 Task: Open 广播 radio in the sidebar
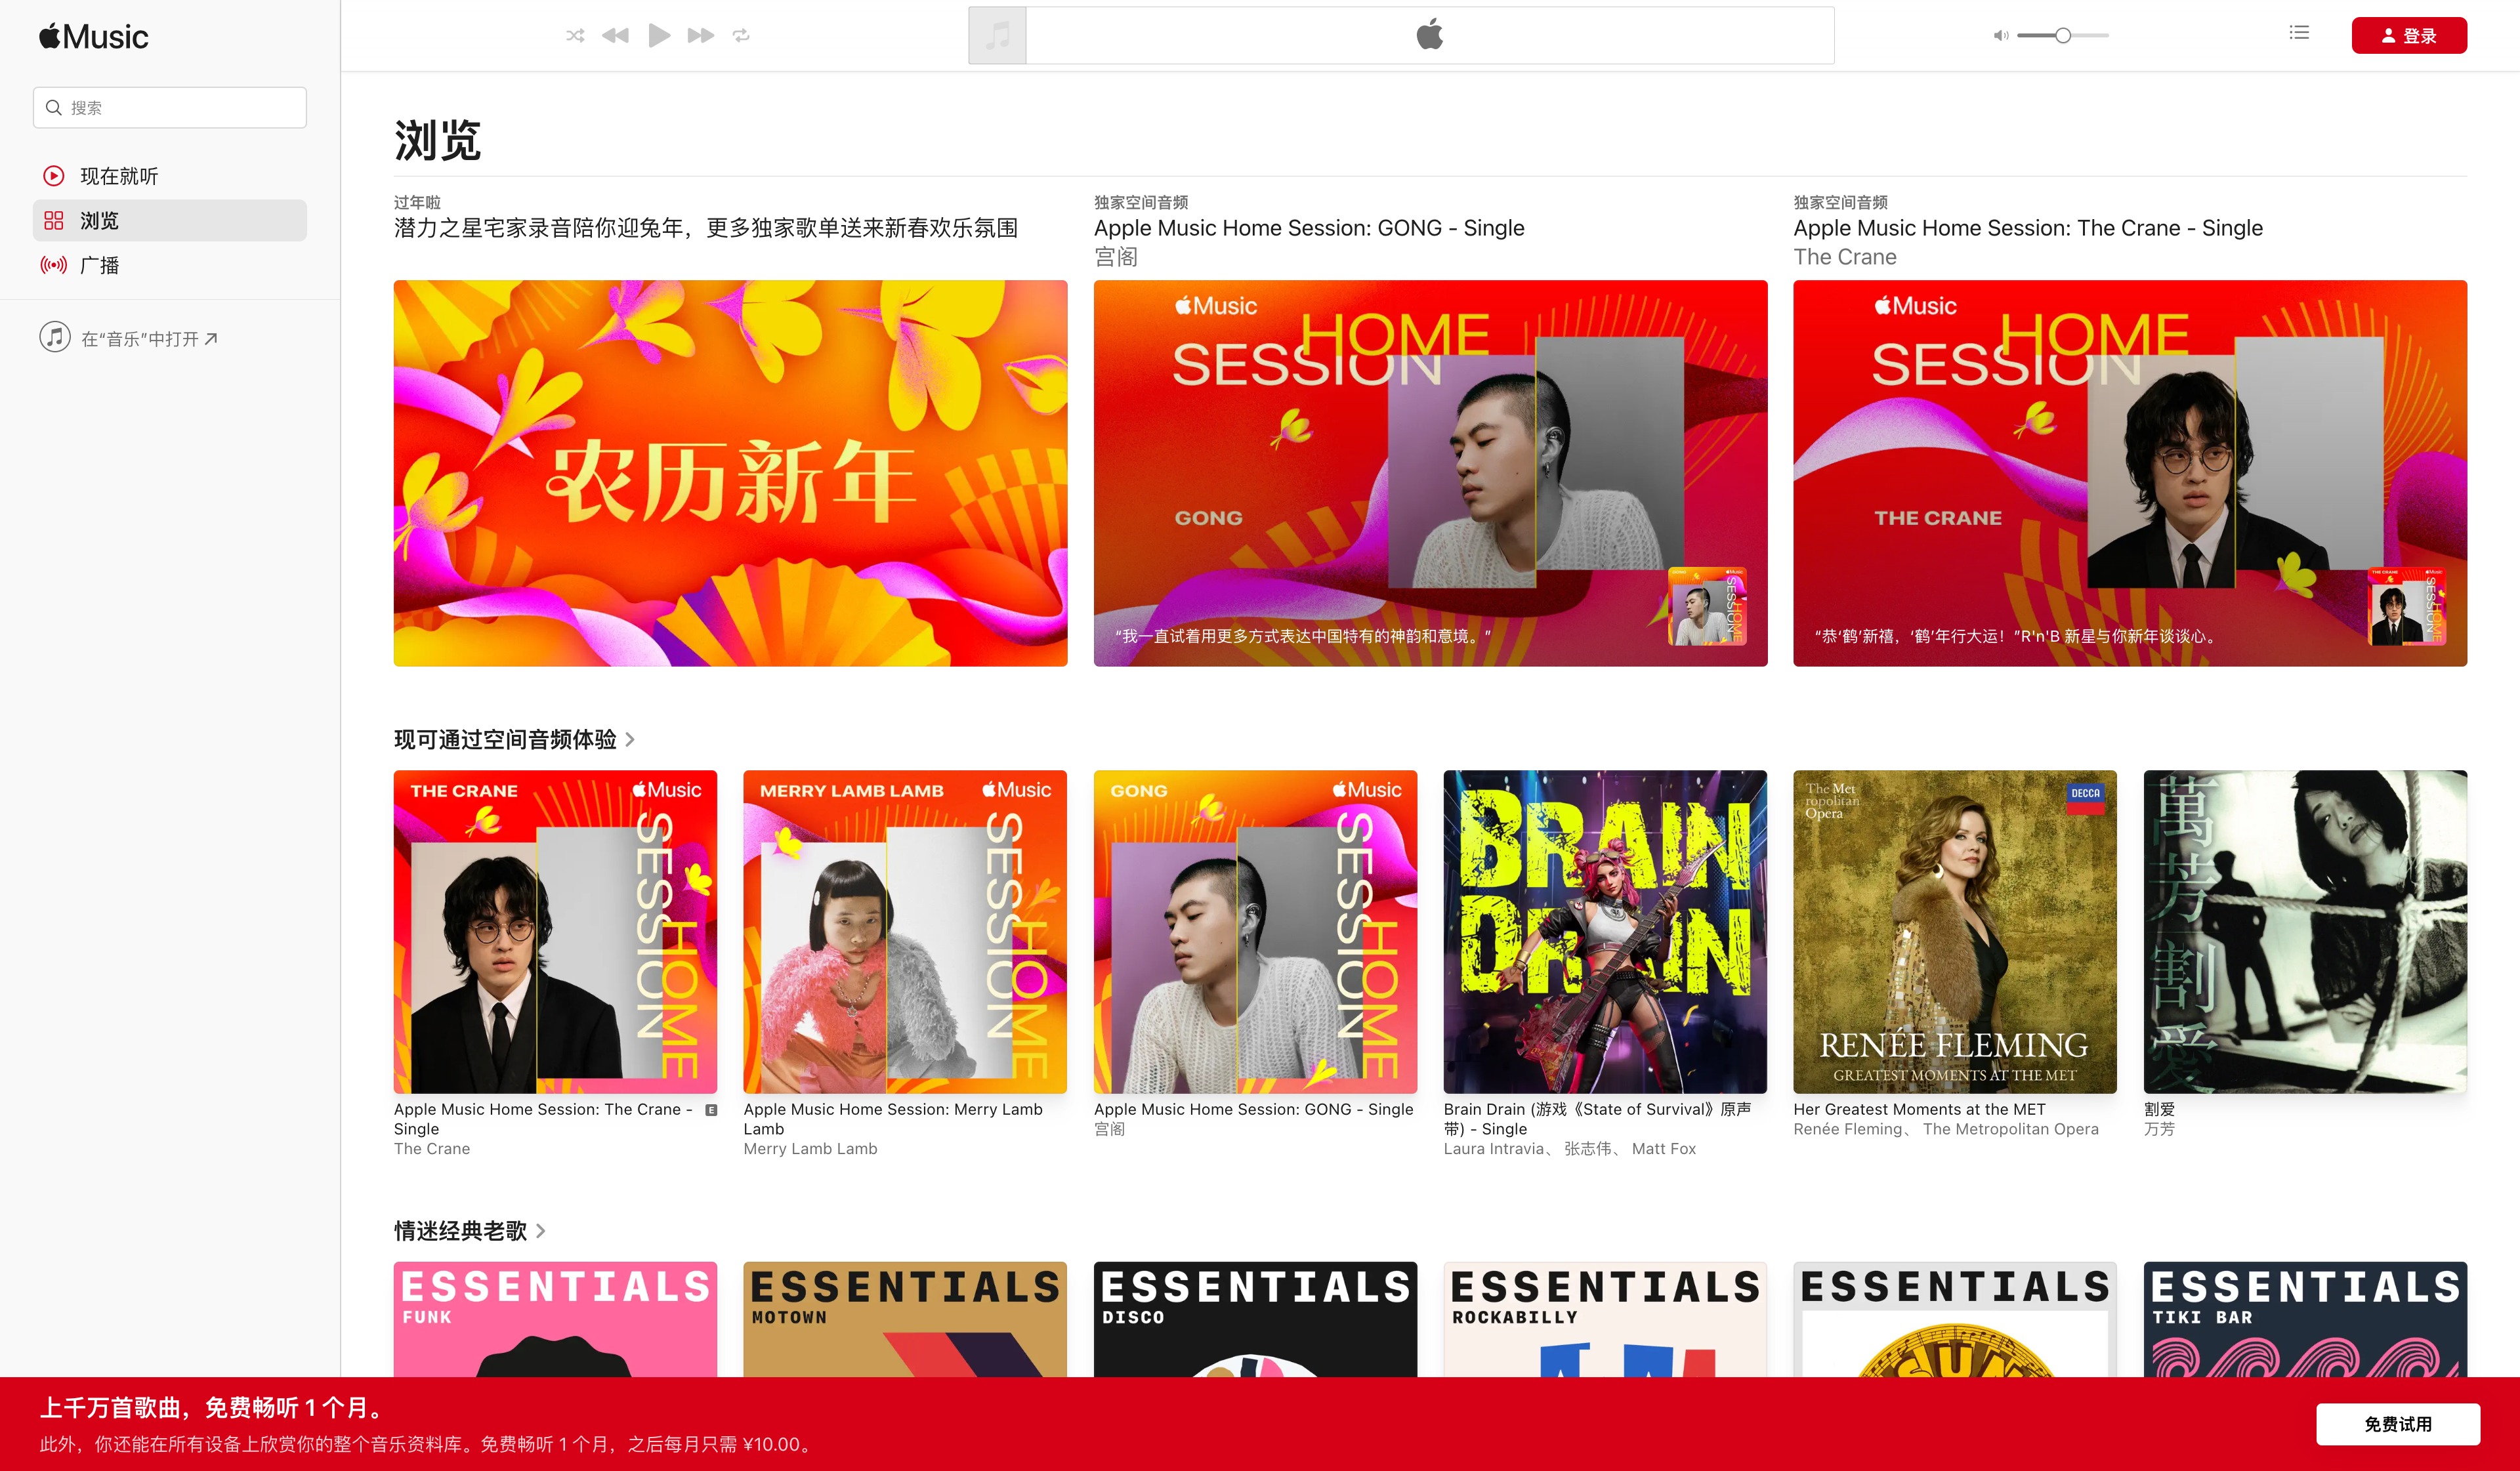(x=170, y=265)
